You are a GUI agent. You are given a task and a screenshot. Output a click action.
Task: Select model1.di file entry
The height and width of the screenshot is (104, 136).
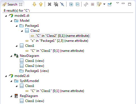(22, 16)
